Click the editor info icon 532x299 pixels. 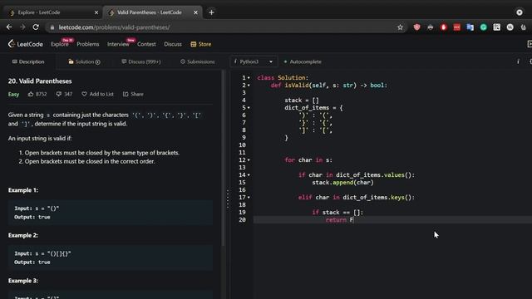(x=518, y=61)
